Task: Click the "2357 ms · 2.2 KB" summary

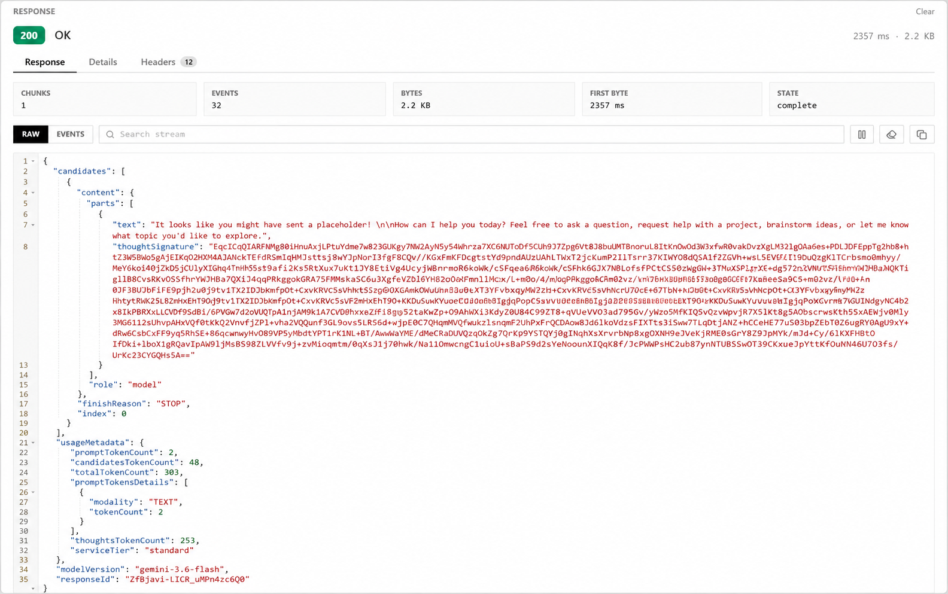Action: [894, 36]
